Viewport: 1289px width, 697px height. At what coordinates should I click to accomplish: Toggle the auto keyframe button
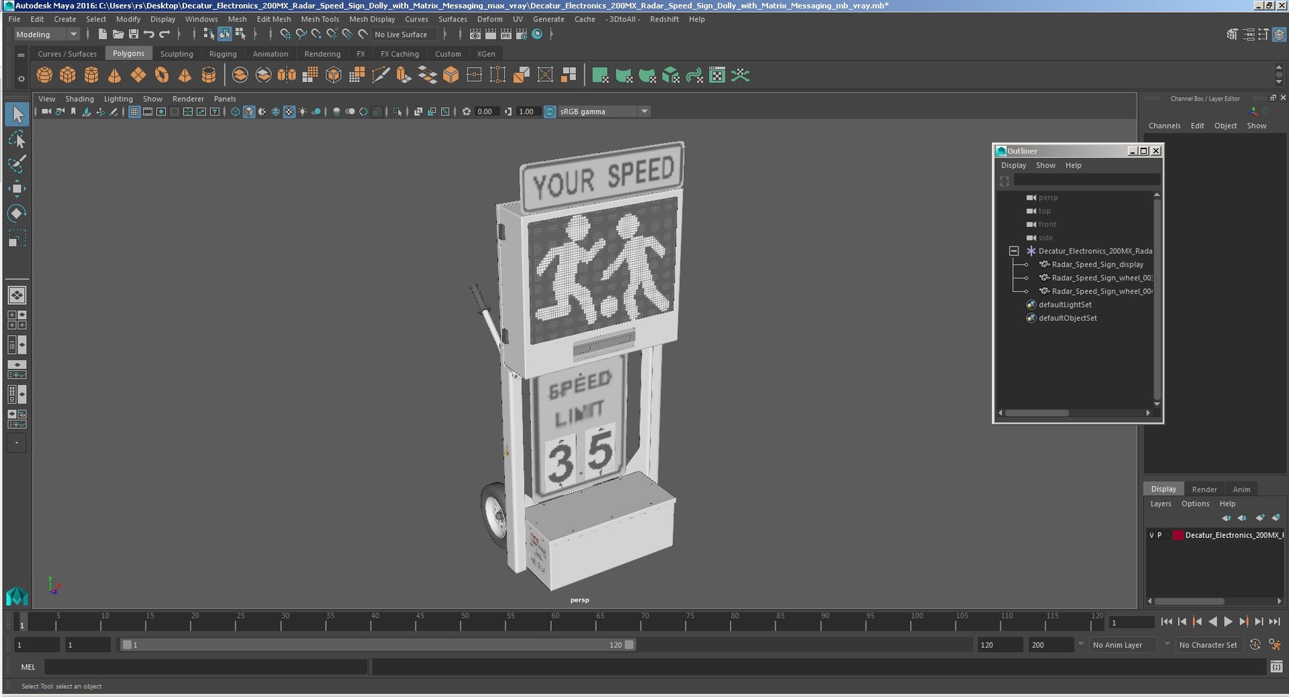tap(1255, 645)
